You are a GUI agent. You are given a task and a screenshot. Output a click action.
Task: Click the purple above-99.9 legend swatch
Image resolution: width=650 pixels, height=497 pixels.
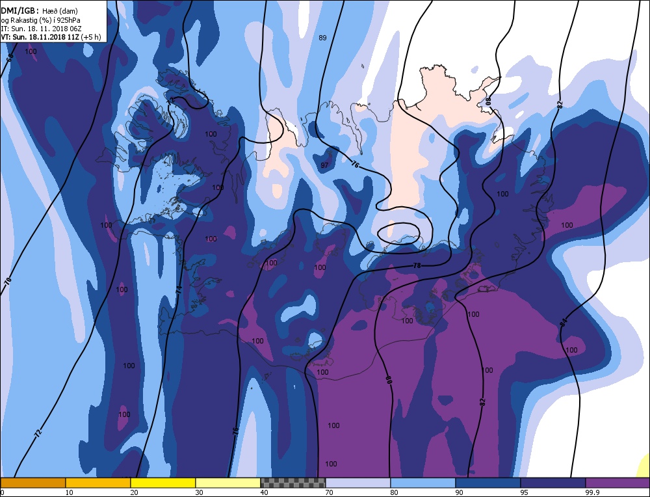pos(617,483)
